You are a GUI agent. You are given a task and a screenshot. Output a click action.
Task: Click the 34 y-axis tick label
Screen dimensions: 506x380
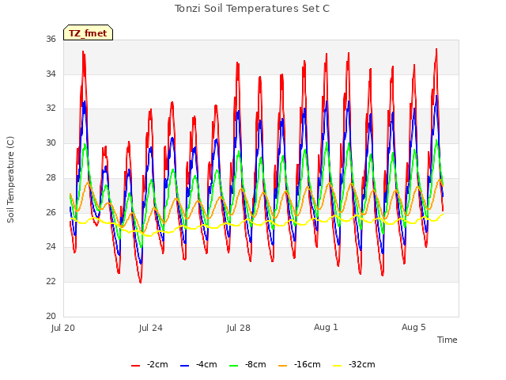(51, 74)
